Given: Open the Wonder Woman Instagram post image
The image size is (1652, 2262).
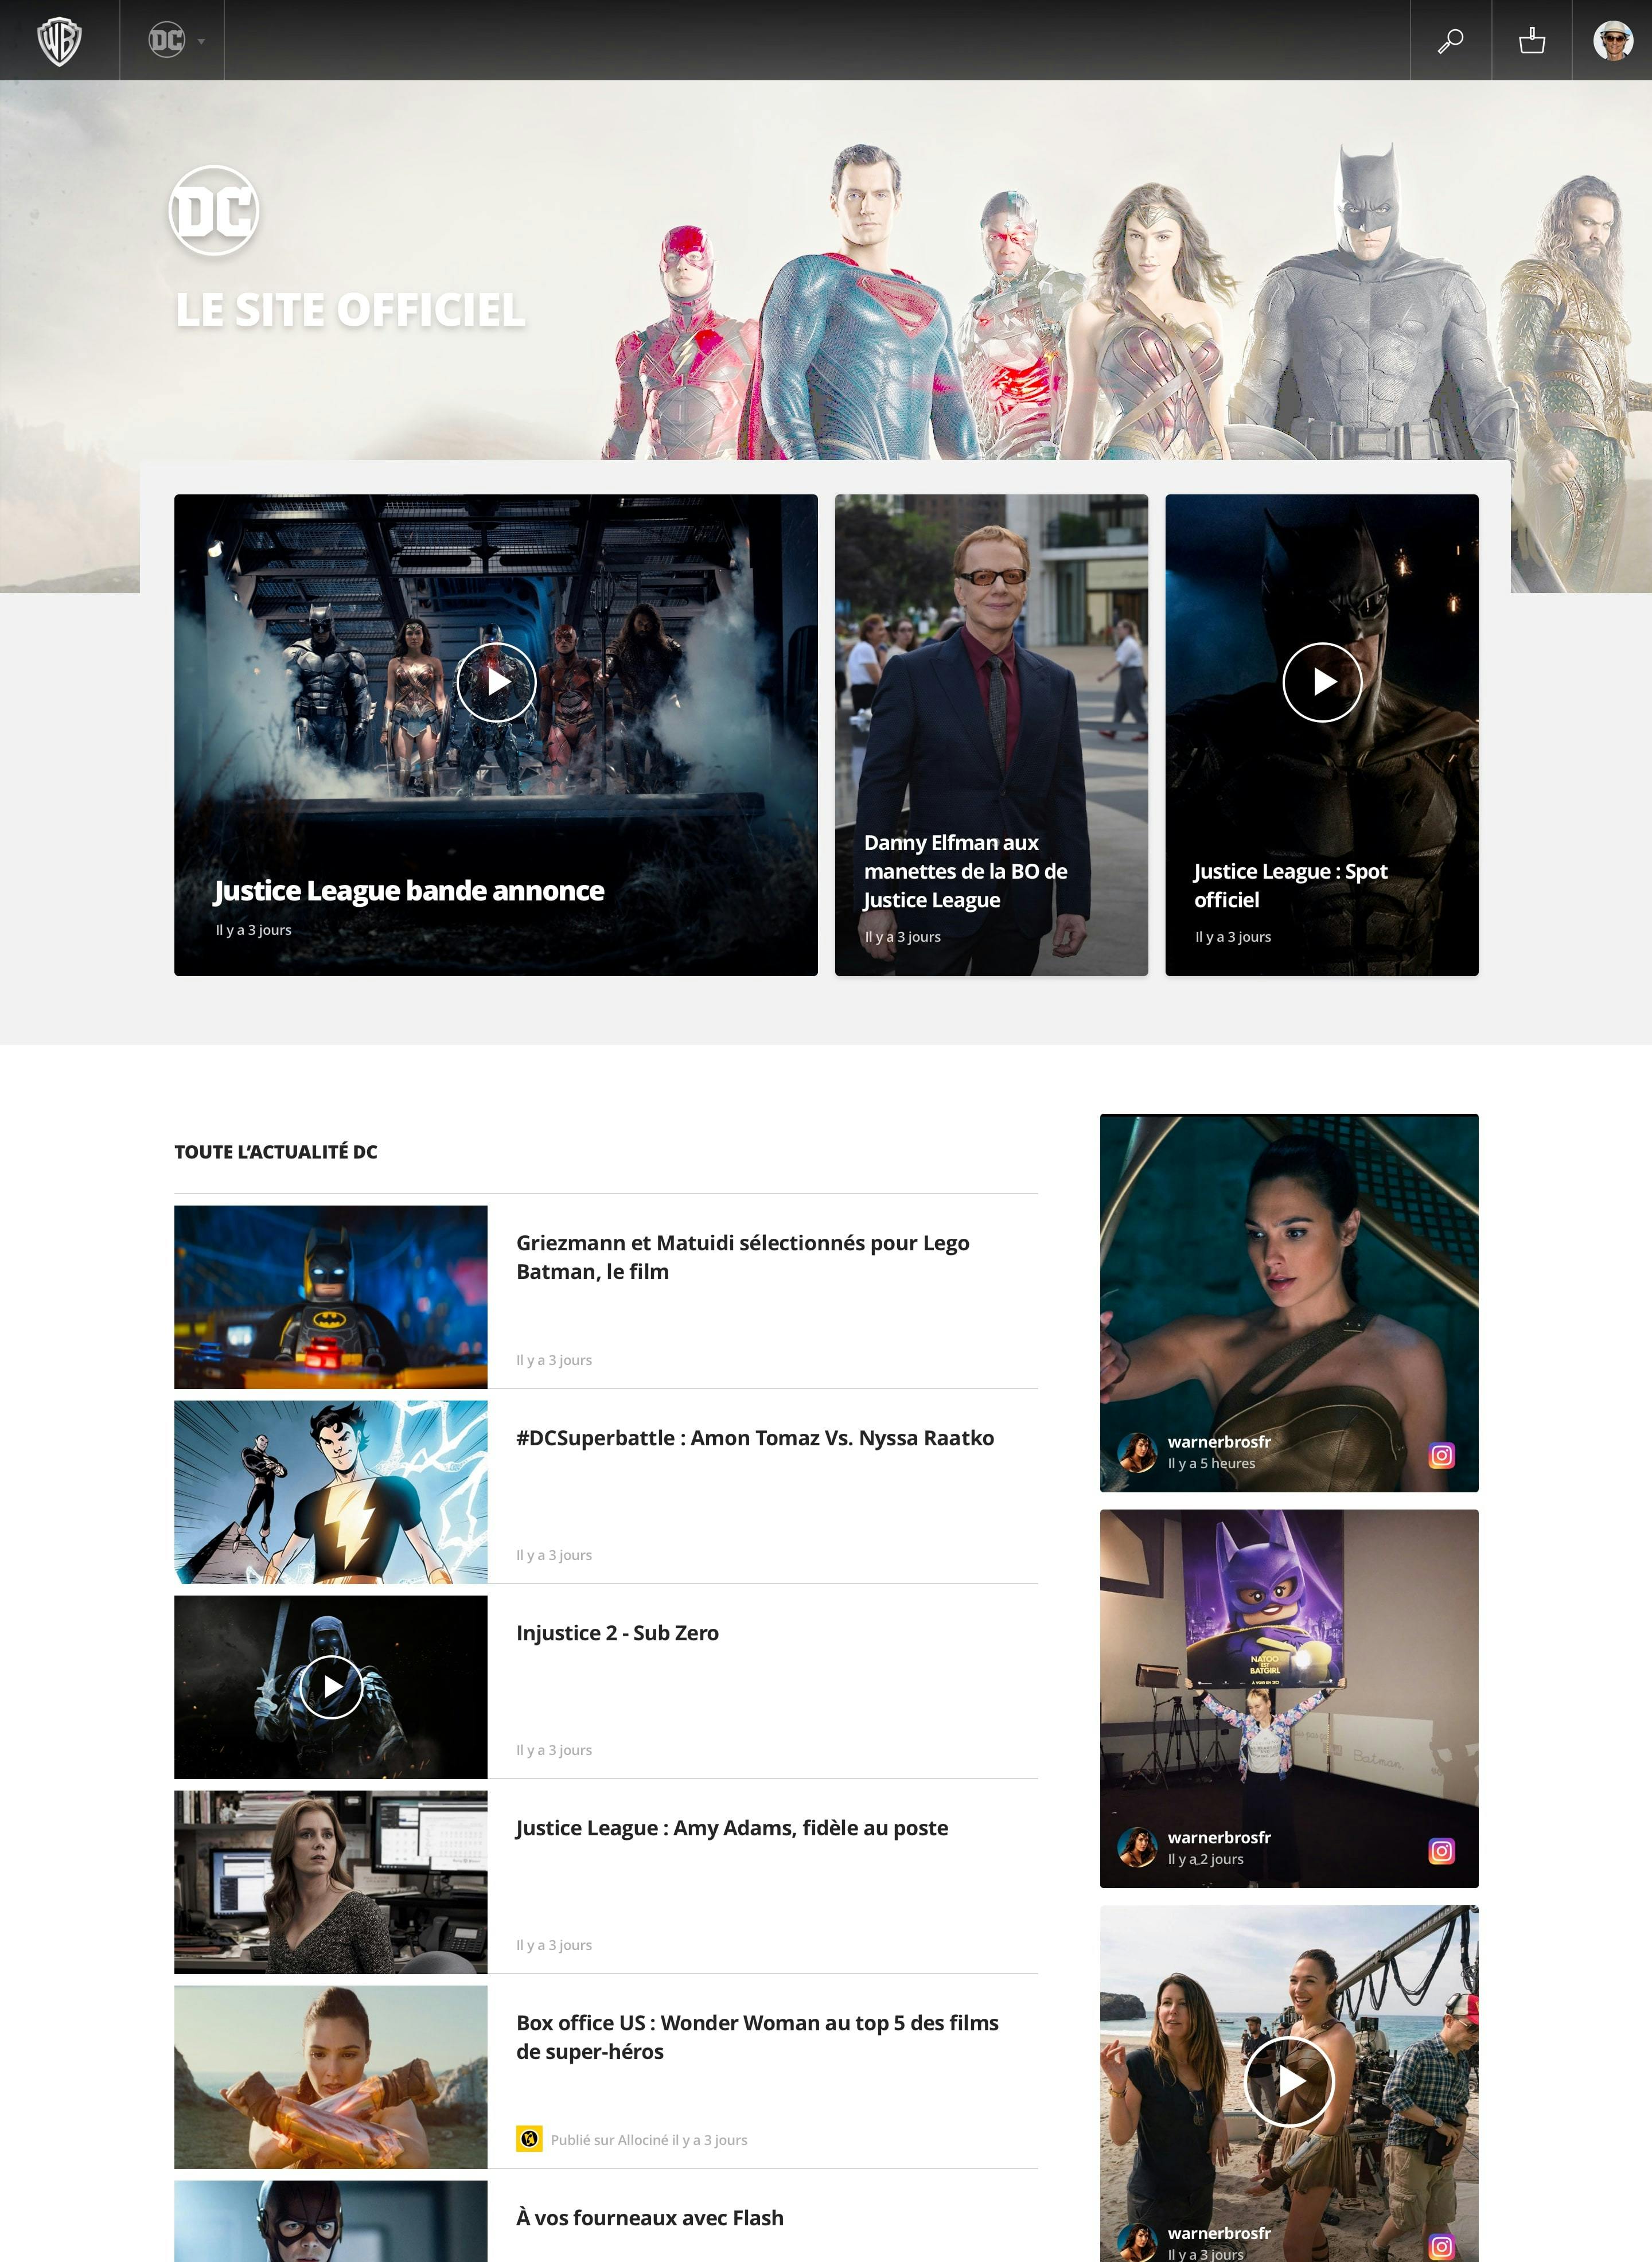Looking at the screenshot, I should (1289, 1302).
